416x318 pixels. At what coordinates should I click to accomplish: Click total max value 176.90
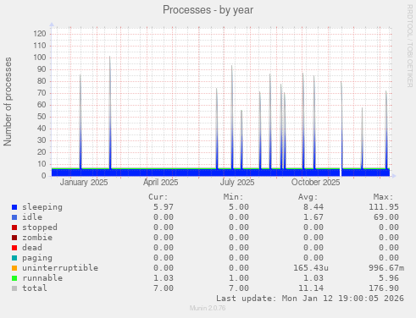coord(384,288)
